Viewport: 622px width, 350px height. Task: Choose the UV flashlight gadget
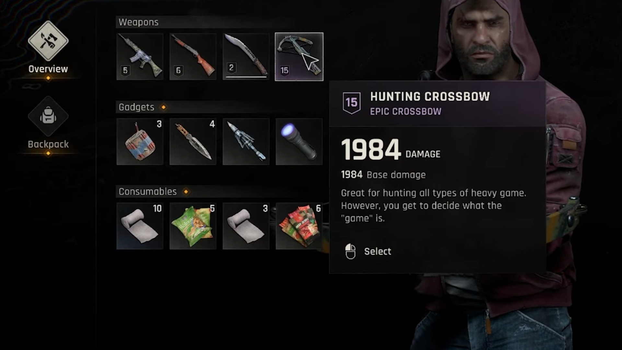coord(299,142)
